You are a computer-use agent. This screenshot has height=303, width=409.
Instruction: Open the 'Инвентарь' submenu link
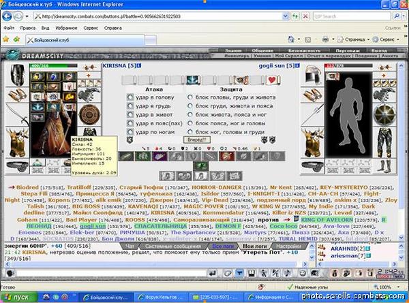[237, 56]
